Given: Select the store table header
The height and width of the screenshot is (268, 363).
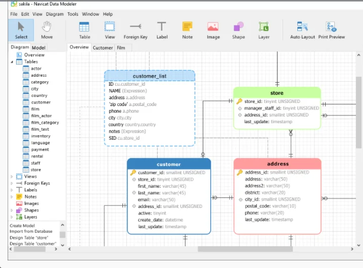Looking at the screenshot, I should tap(277, 93).
